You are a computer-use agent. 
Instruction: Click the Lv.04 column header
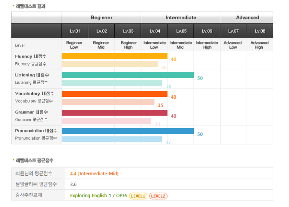pos(155,31)
